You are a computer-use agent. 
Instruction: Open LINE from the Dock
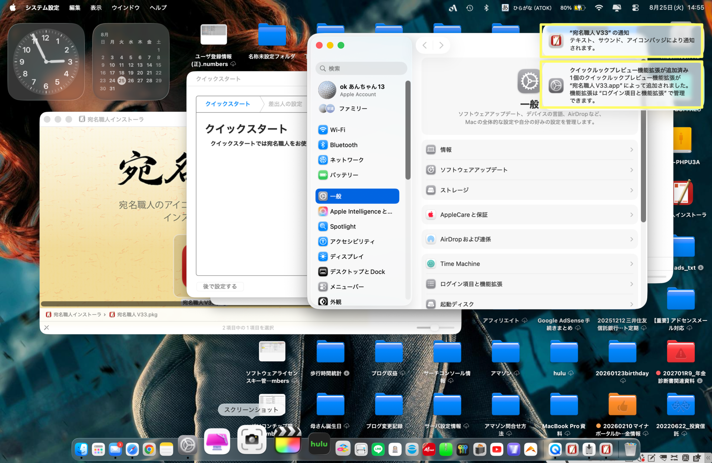pos(378,450)
